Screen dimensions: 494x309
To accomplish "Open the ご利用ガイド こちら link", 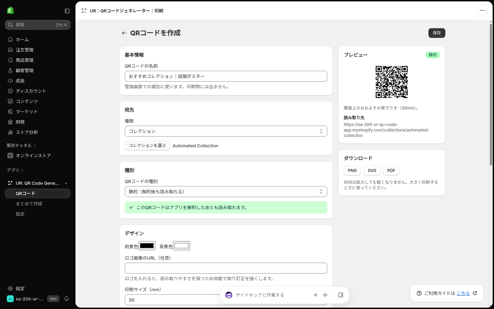I will 463,293.
